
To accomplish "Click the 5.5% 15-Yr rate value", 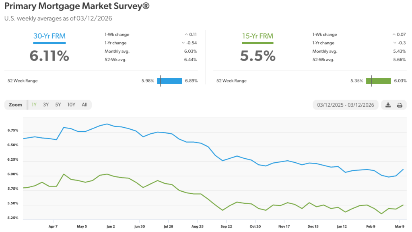I will 257,56.
